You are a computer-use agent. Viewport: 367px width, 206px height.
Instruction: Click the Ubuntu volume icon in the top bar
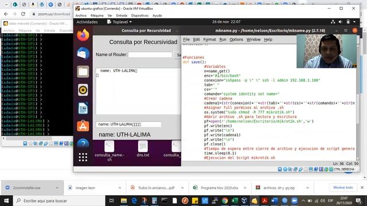click(340, 22)
